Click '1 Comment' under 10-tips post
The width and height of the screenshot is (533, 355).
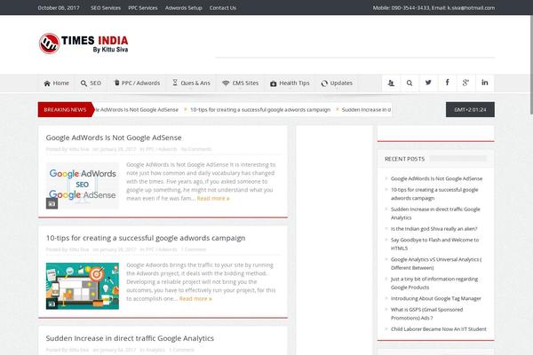194,249
